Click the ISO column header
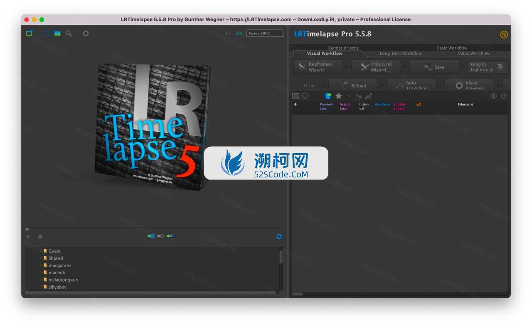 pos(418,105)
